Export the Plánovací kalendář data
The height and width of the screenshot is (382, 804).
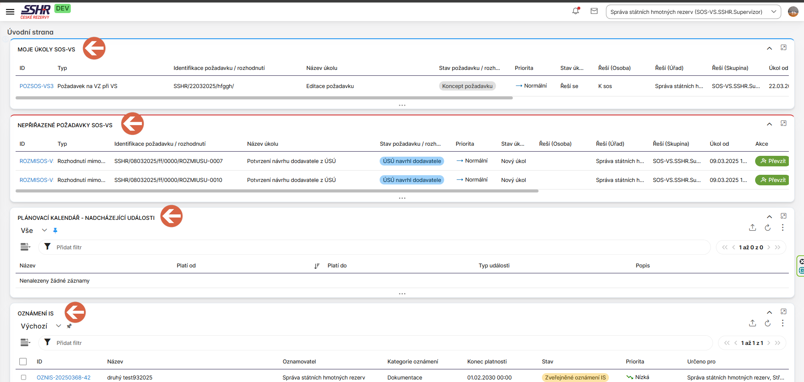click(x=753, y=227)
